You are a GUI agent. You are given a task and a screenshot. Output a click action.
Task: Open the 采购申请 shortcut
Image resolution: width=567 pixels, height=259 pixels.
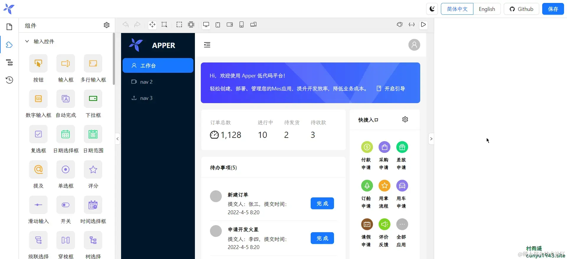[x=384, y=156]
